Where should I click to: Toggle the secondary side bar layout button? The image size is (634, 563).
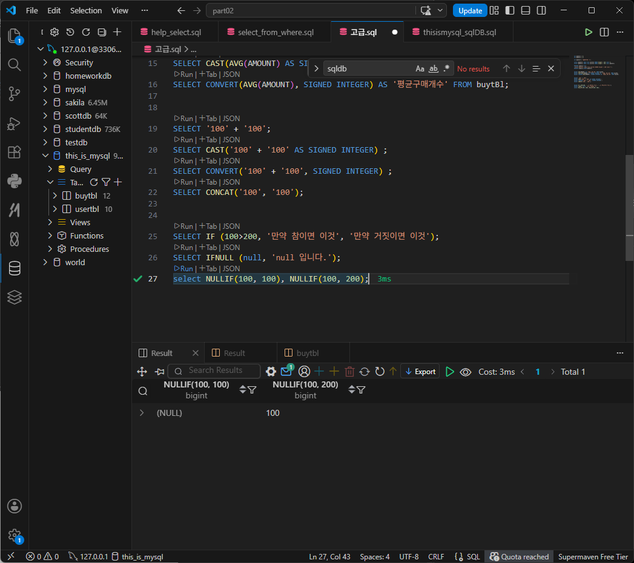pos(541,10)
